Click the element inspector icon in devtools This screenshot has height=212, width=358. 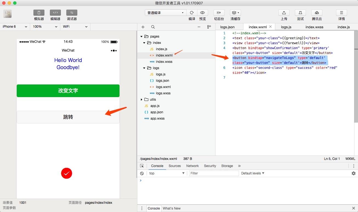tap(142, 166)
